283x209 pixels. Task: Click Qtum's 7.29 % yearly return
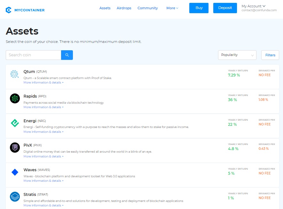coord(234,75)
